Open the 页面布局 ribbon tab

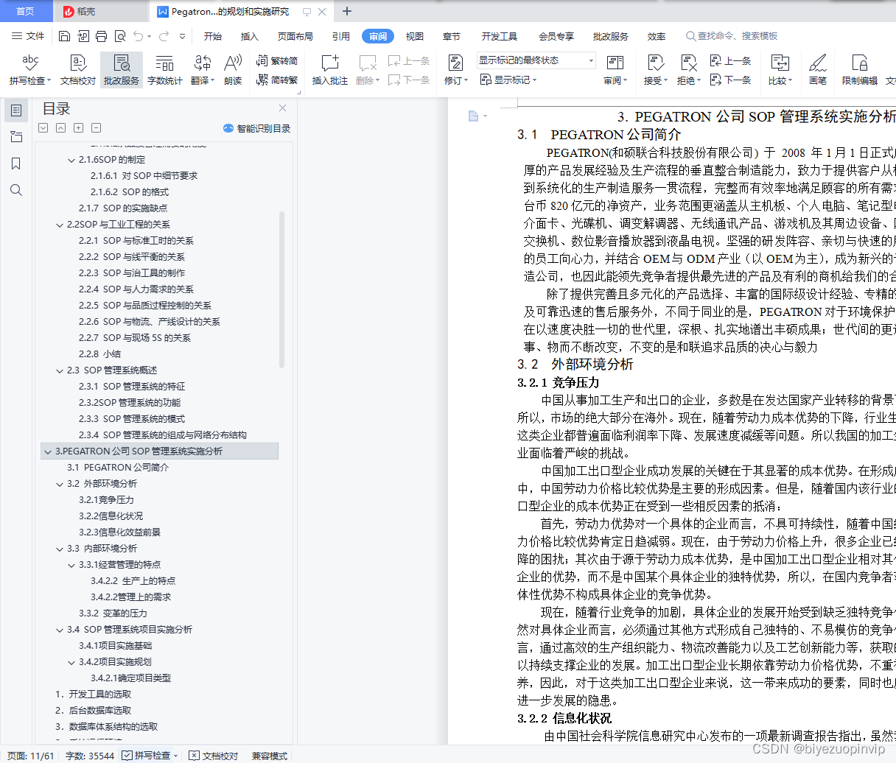coord(295,35)
